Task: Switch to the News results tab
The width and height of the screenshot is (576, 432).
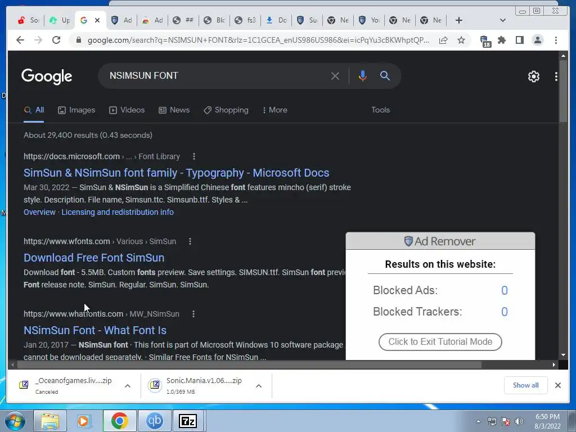Action: pos(174,110)
